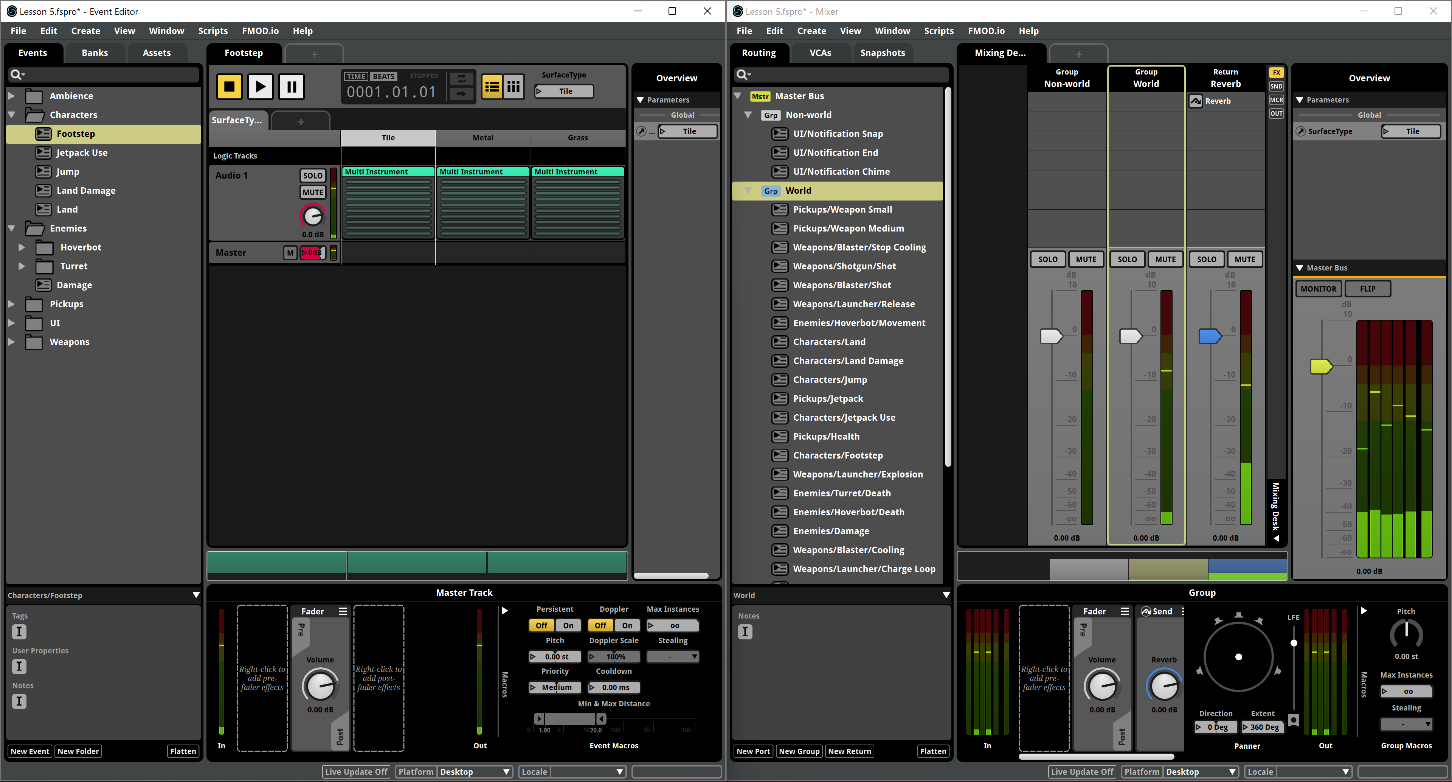This screenshot has width=1452, height=782.
Task: Click the New Folder button
Action: [78, 751]
